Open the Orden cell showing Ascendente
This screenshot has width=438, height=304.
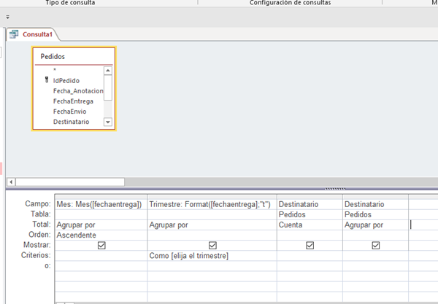[x=101, y=235]
